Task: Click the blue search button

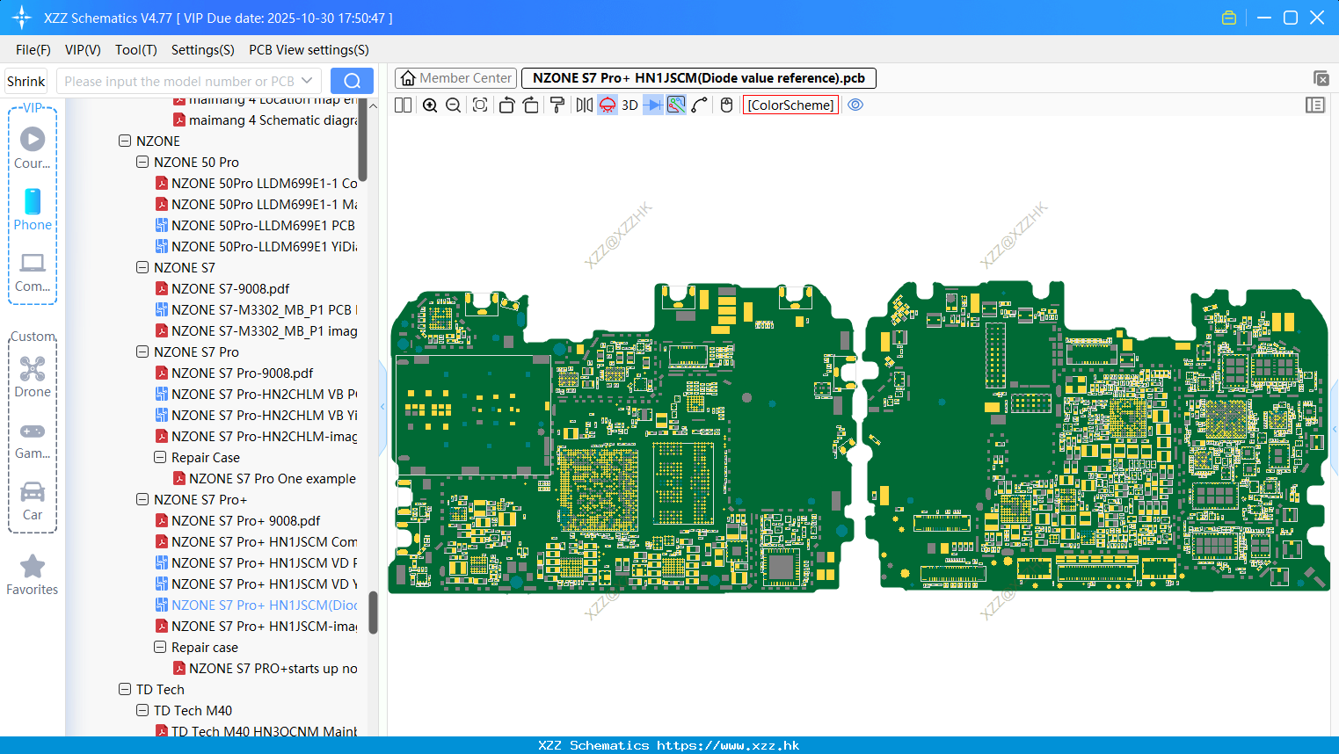Action: coord(352,81)
